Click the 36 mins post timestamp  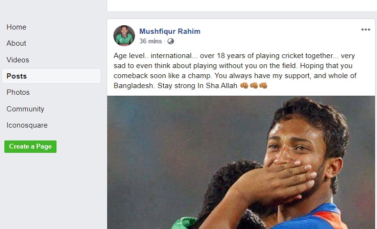[x=150, y=41]
